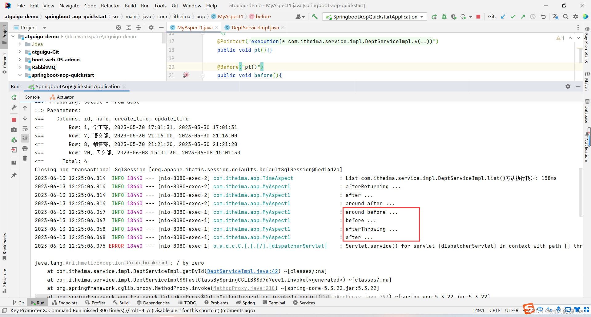Click Git push arrow icon
Image resolution: width=591 pixels, height=317 pixels.
tap(523, 17)
